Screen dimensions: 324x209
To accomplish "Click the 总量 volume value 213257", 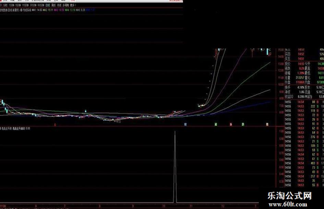I will [x=300, y=78].
